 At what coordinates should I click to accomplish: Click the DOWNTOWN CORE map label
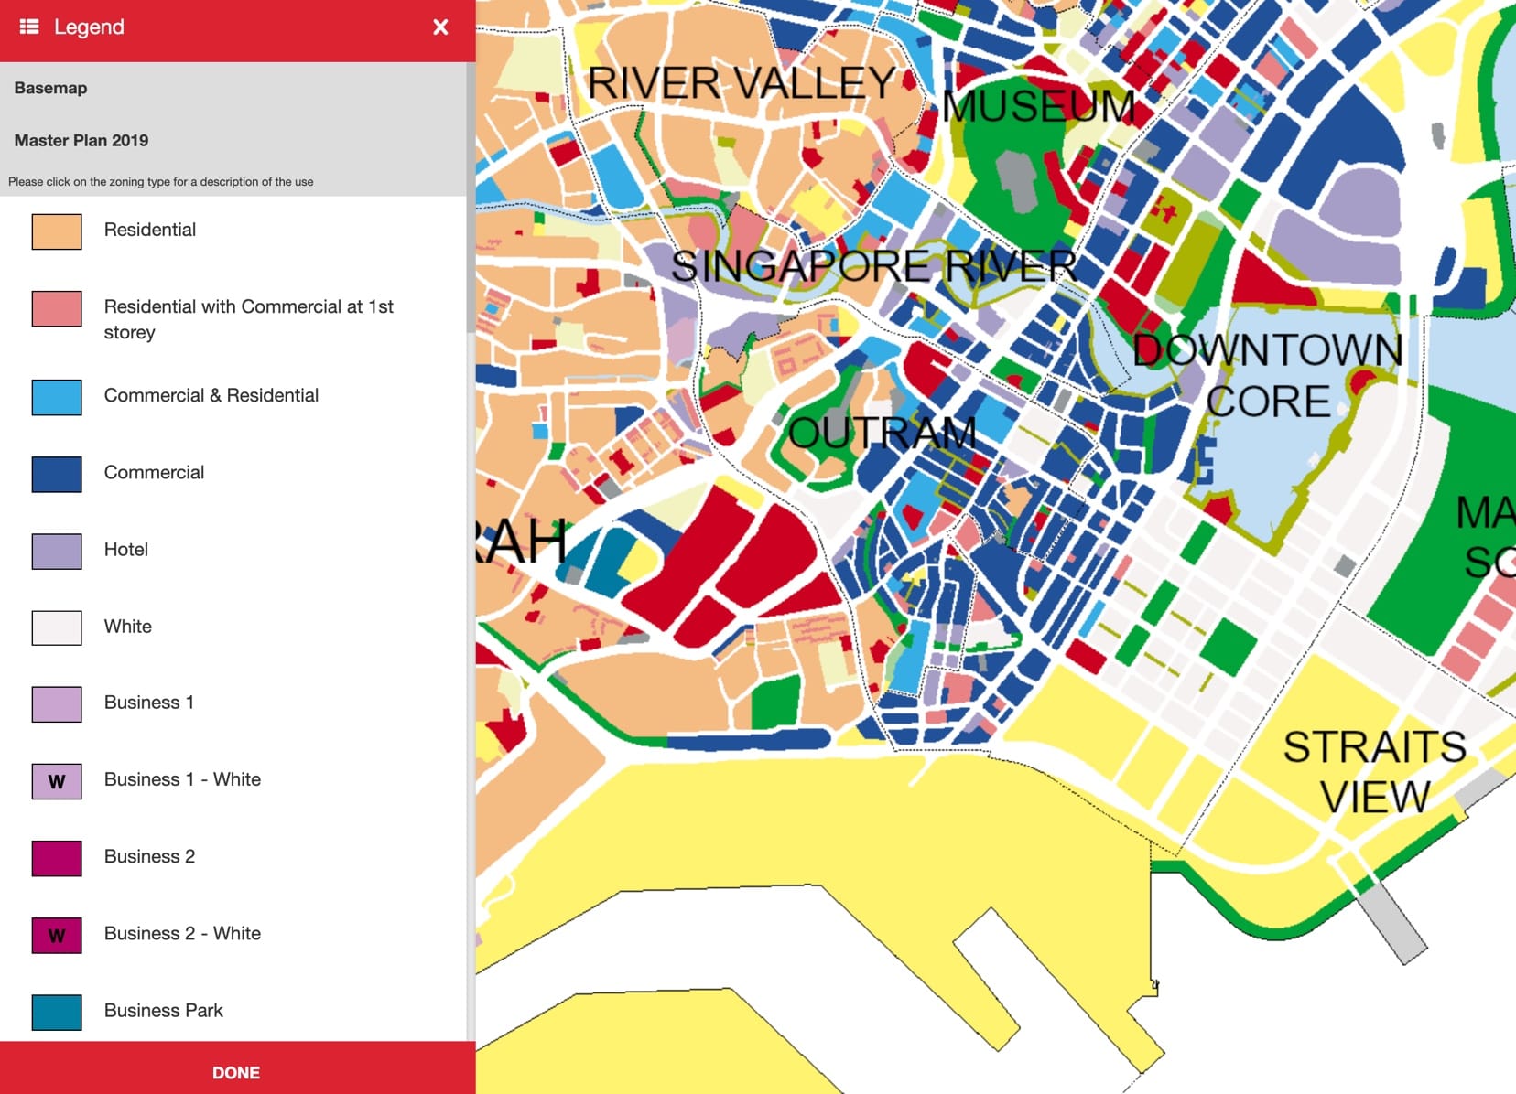(1268, 375)
